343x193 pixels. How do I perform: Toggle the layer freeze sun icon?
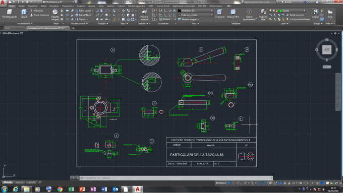pyautogui.click(x=273, y=11)
